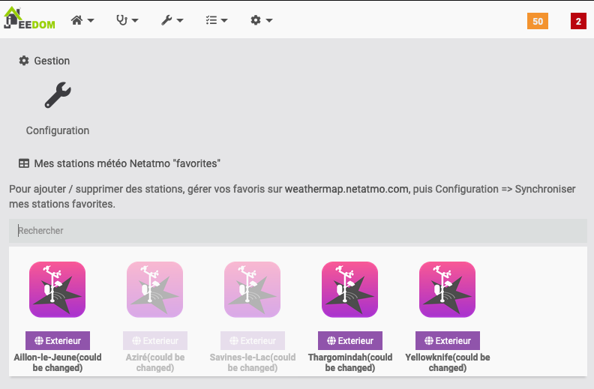Click the Exterieur tag under Aillon-le-Jeune
The image size is (594, 389).
(58, 340)
